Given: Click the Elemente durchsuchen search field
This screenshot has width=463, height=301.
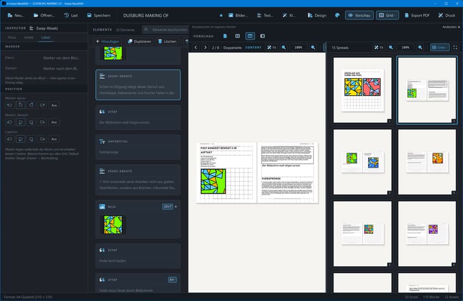Looking at the screenshot, I should click(x=166, y=30).
